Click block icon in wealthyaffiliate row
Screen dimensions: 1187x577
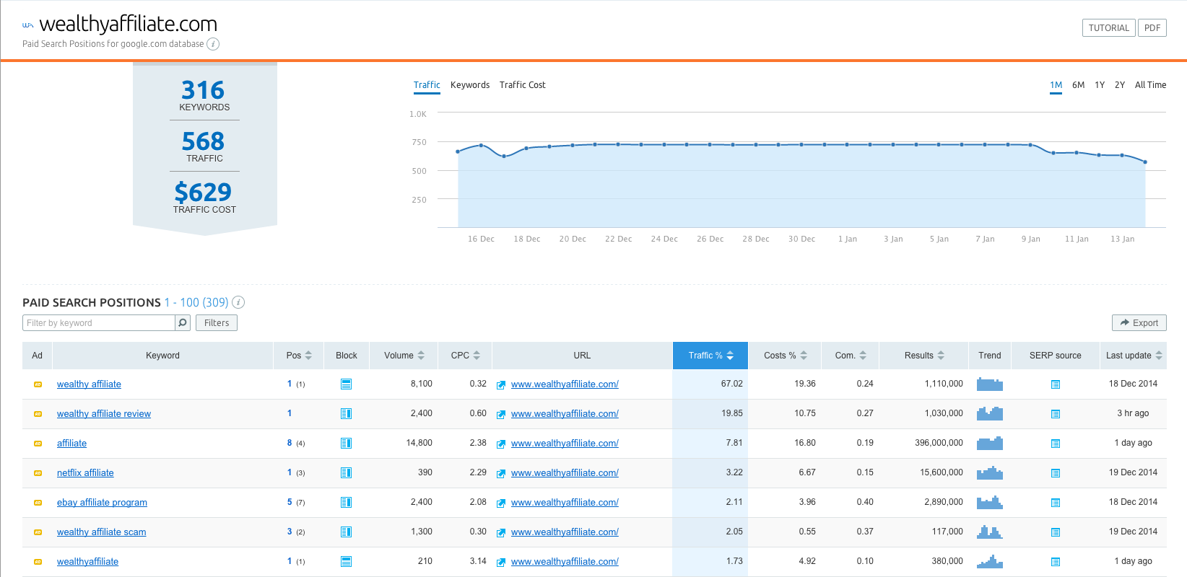(346, 562)
